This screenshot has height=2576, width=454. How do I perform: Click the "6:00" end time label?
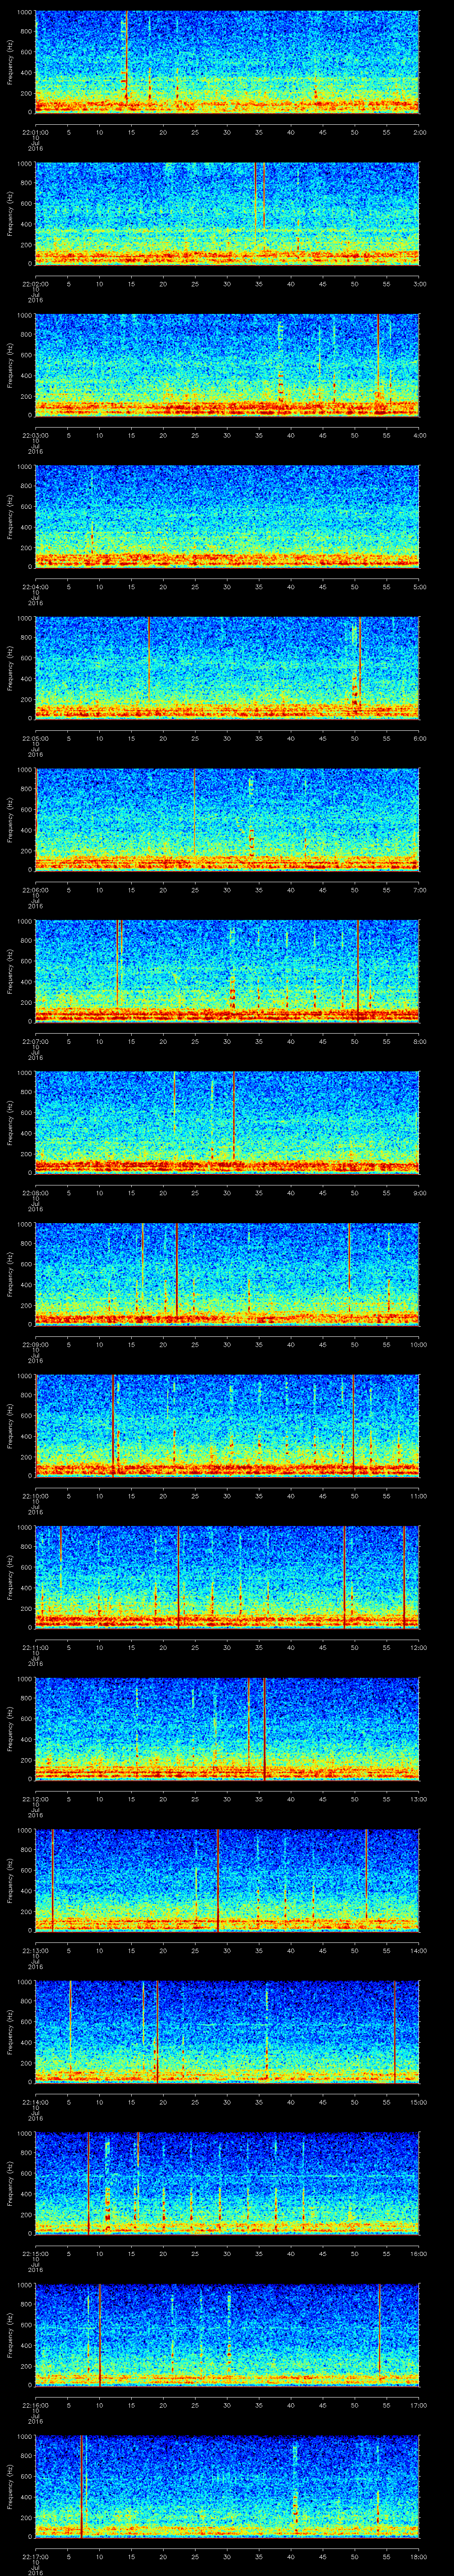click(419, 738)
